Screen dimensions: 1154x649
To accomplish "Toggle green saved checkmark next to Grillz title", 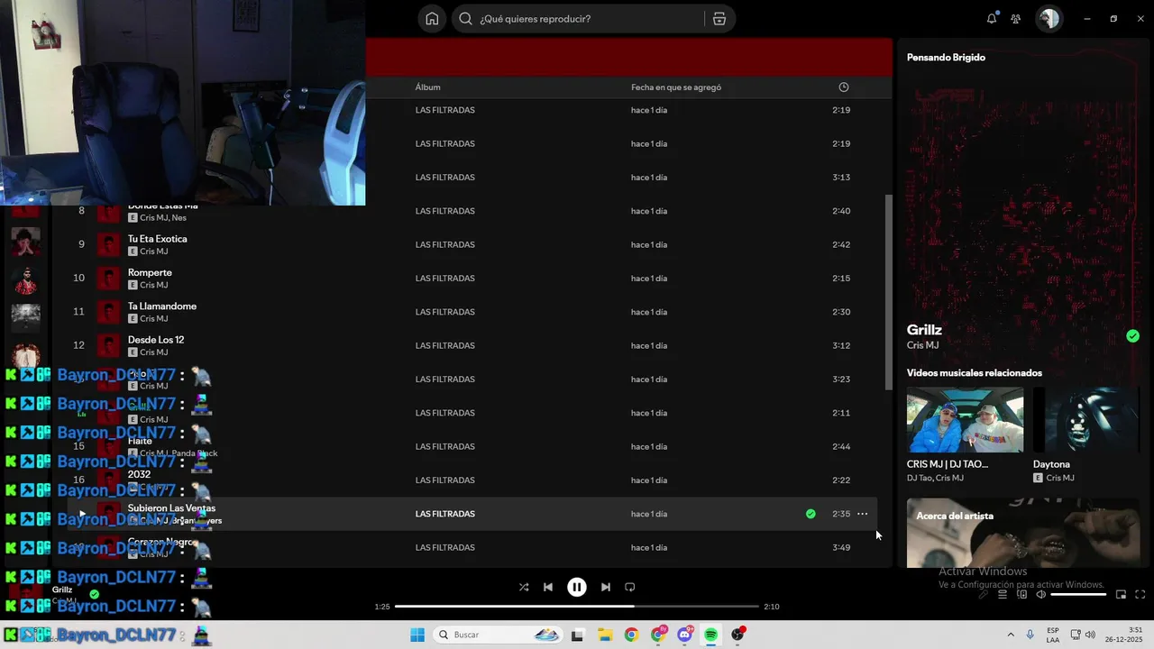I will [1132, 336].
